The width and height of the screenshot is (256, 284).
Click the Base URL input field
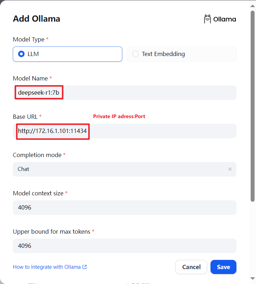coord(124,131)
